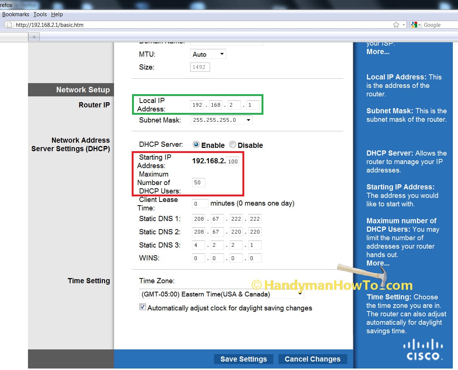Click the Router IP label
This screenshot has height=370, width=458.
tap(94, 105)
